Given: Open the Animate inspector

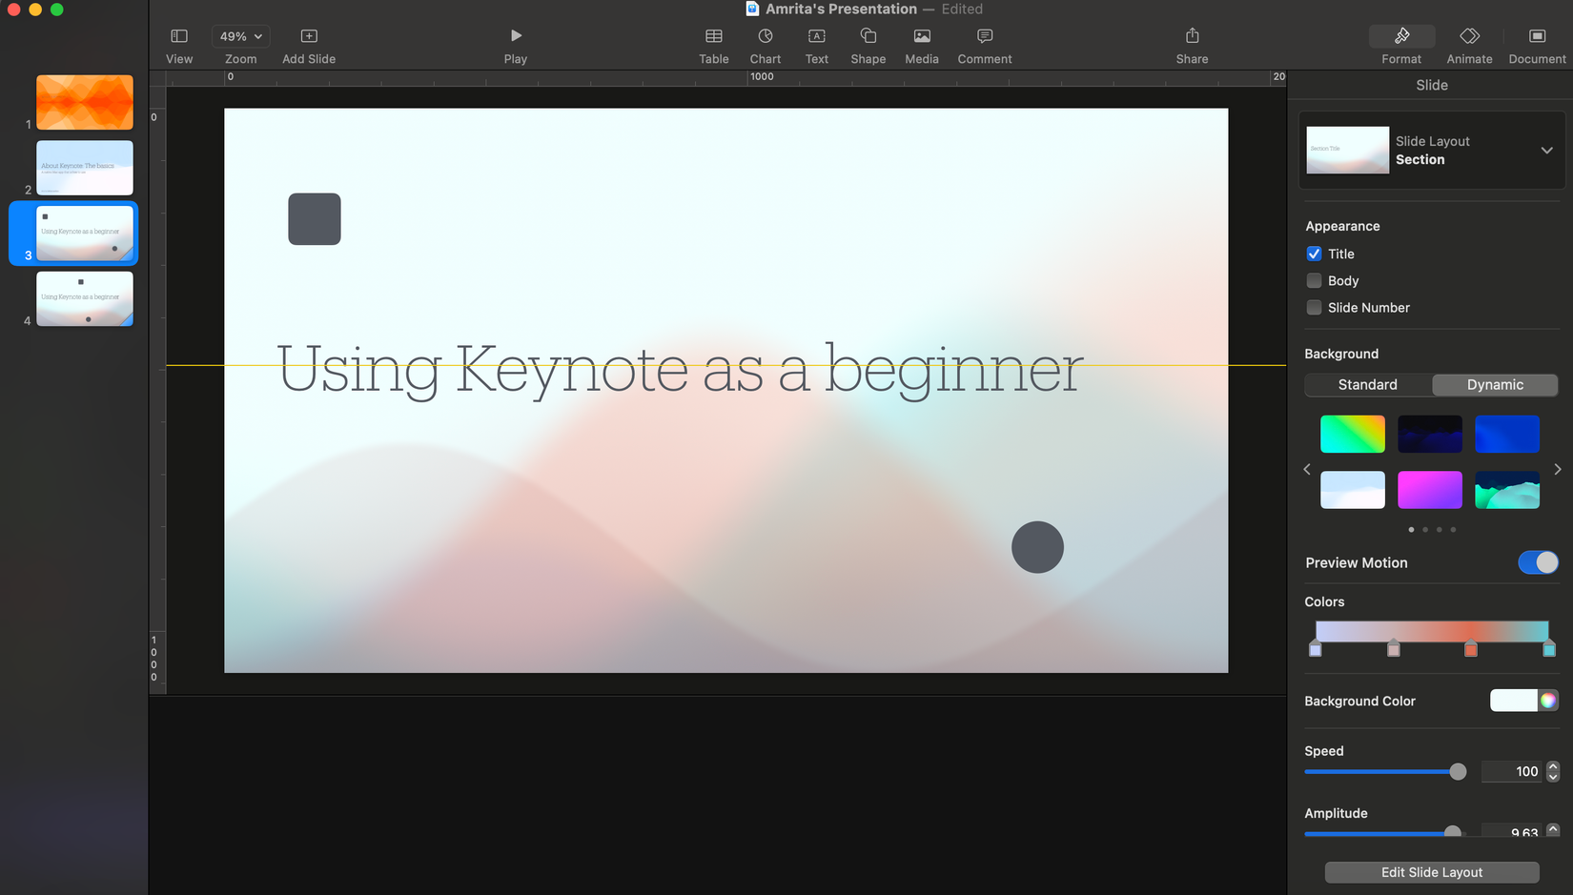Looking at the screenshot, I should [x=1470, y=36].
